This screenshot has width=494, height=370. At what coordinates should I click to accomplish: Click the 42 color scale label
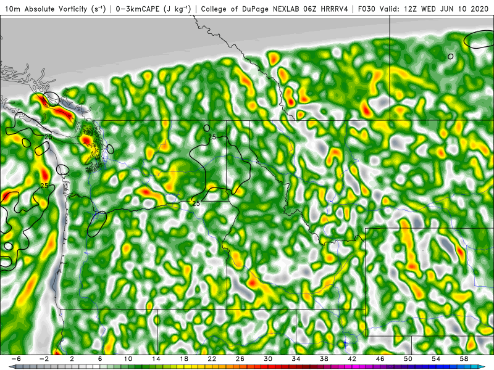[x=352, y=359]
